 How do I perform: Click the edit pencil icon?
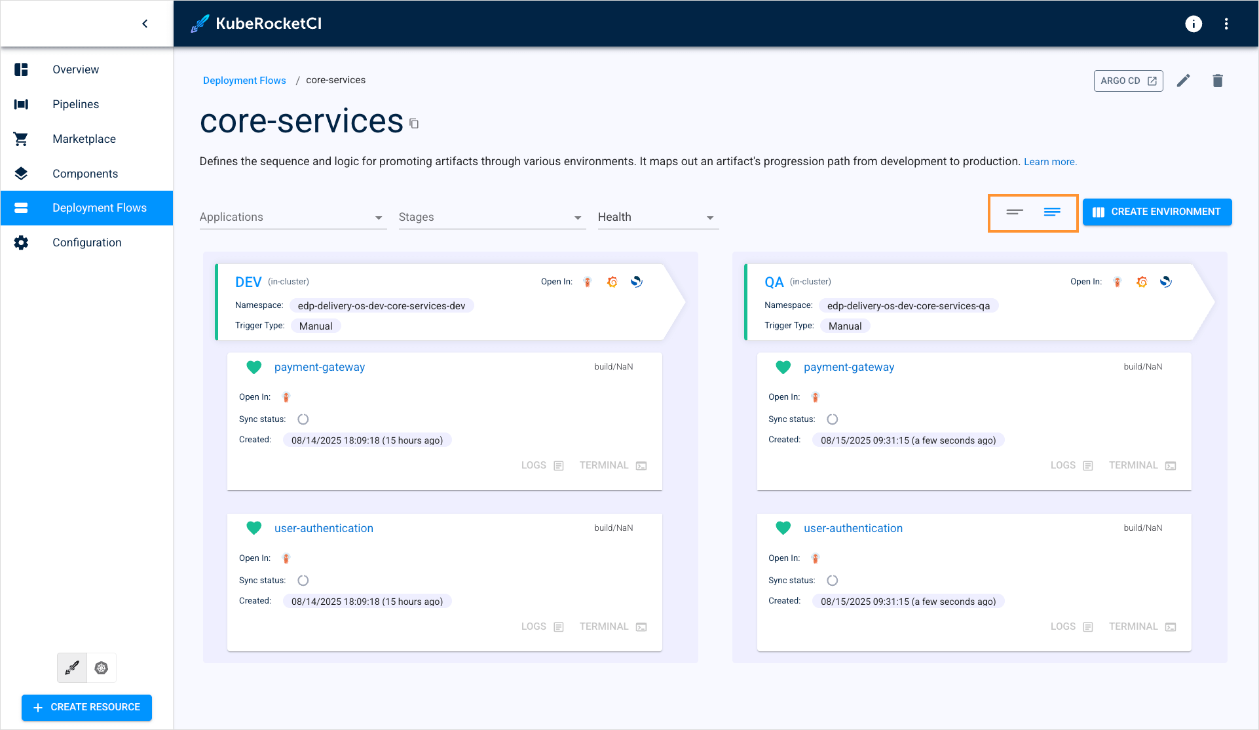click(x=1183, y=81)
